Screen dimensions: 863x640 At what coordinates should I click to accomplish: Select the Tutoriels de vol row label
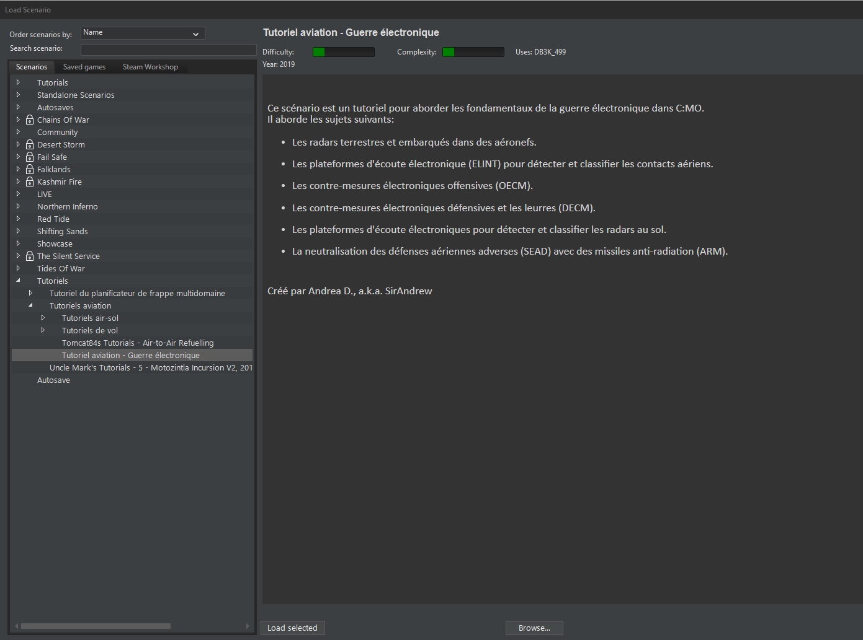[x=89, y=330]
